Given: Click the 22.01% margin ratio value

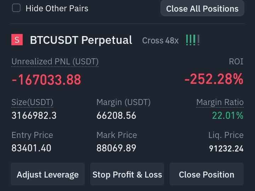Looking at the screenshot, I should coord(228,115).
